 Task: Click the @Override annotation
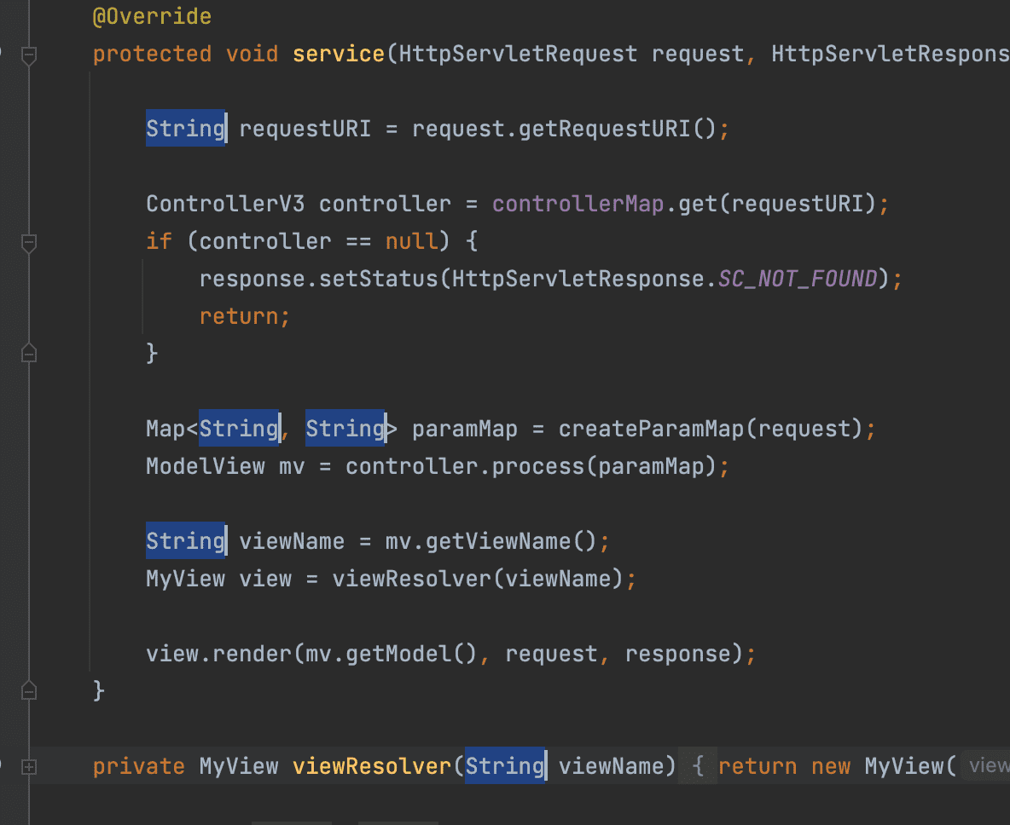pos(152,16)
